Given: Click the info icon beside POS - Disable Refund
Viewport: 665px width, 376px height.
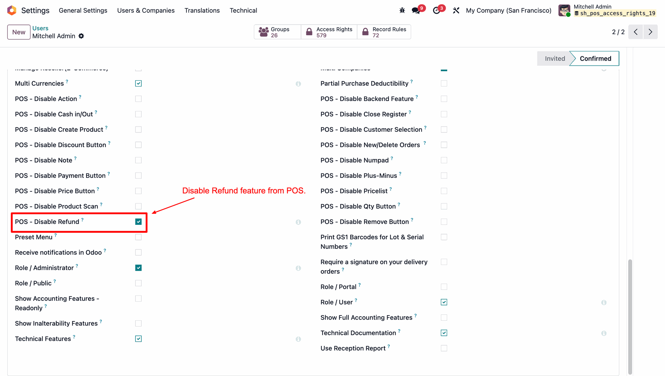Looking at the screenshot, I should pyautogui.click(x=298, y=222).
